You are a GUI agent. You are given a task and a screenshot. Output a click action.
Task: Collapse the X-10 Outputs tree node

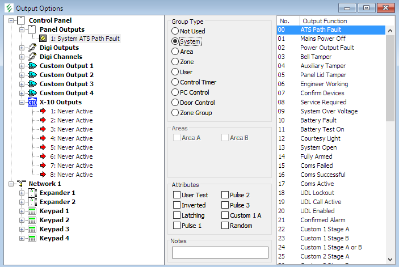(22, 102)
